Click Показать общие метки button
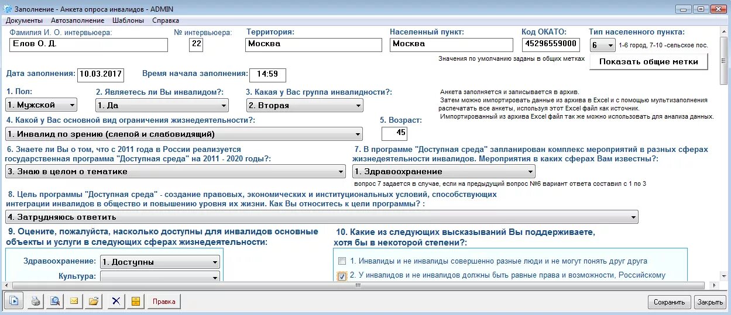The height and width of the screenshot is (315, 731). tap(648, 62)
